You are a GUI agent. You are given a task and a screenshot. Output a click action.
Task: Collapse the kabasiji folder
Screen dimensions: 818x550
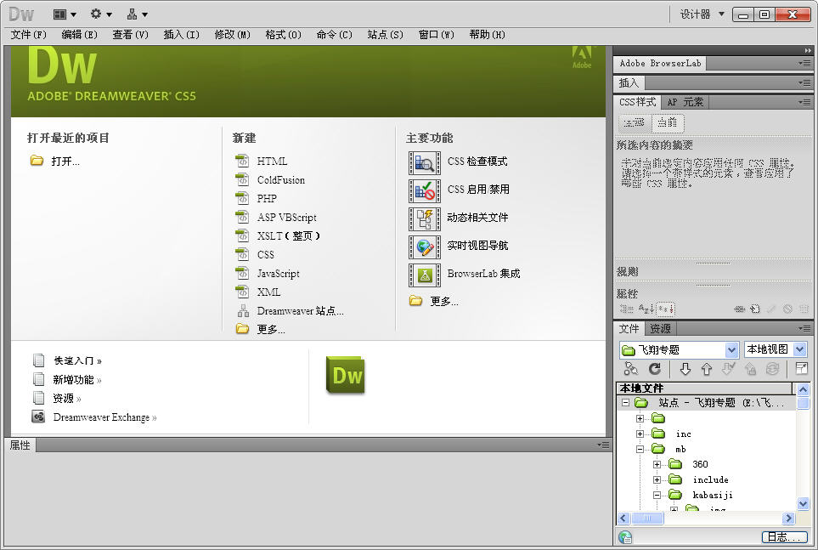[x=657, y=495]
